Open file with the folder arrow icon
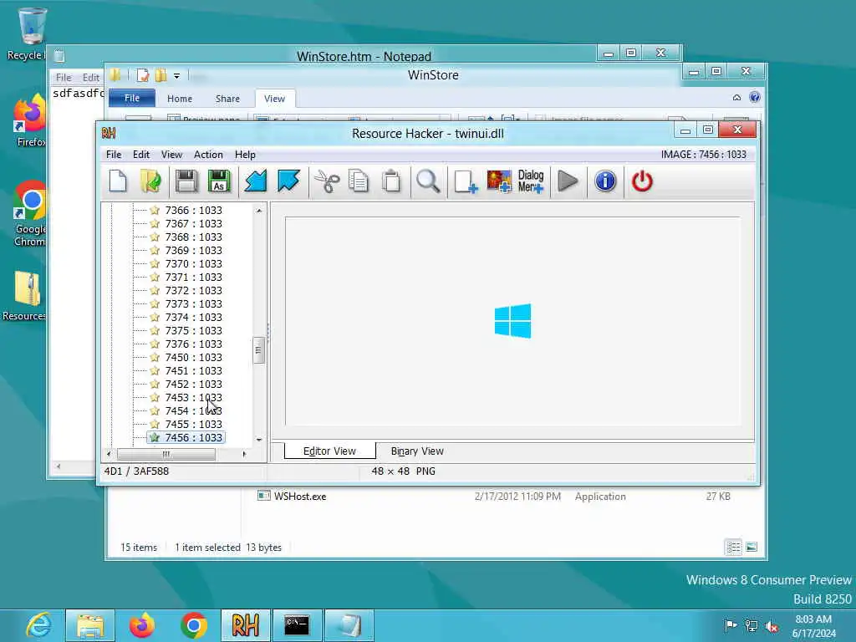Image resolution: width=856 pixels, height=642 pixels. tap(150, 181)
